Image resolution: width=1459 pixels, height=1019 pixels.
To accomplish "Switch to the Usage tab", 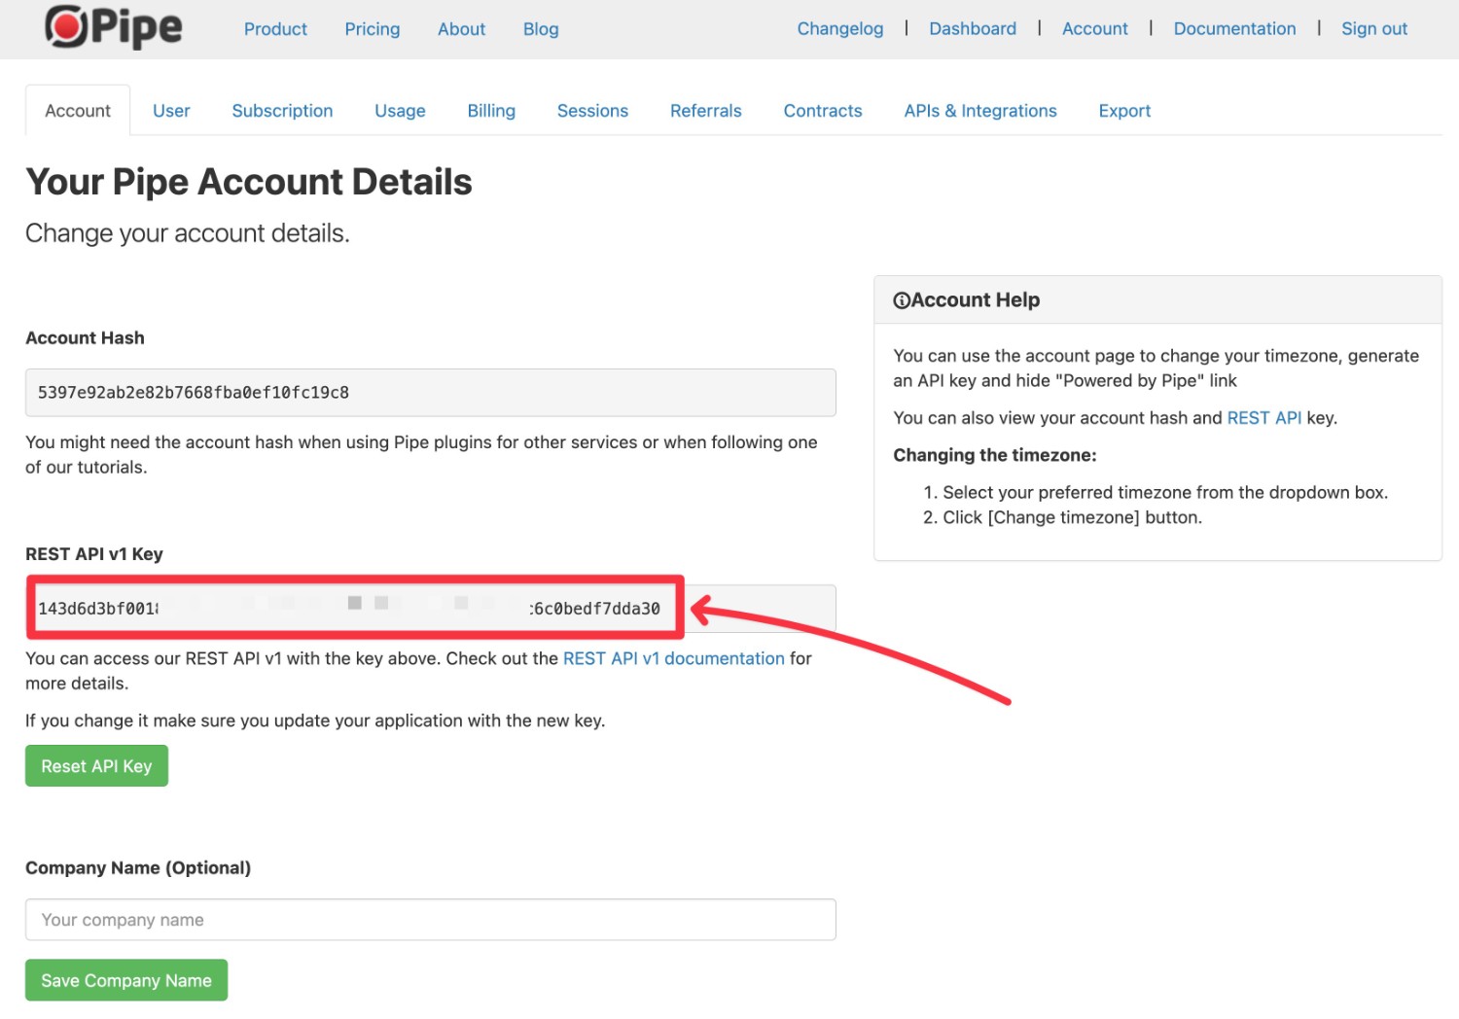I will pyautogui.click(x=400, y=111).
